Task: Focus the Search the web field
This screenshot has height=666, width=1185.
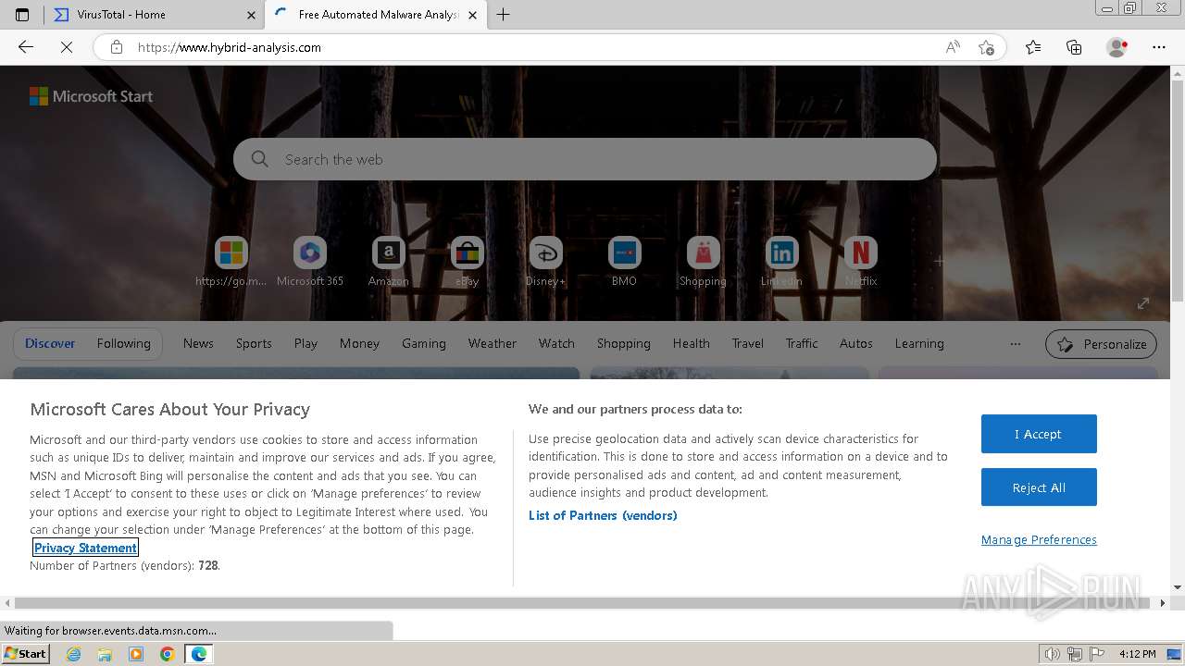Action: tap(585, 159)
